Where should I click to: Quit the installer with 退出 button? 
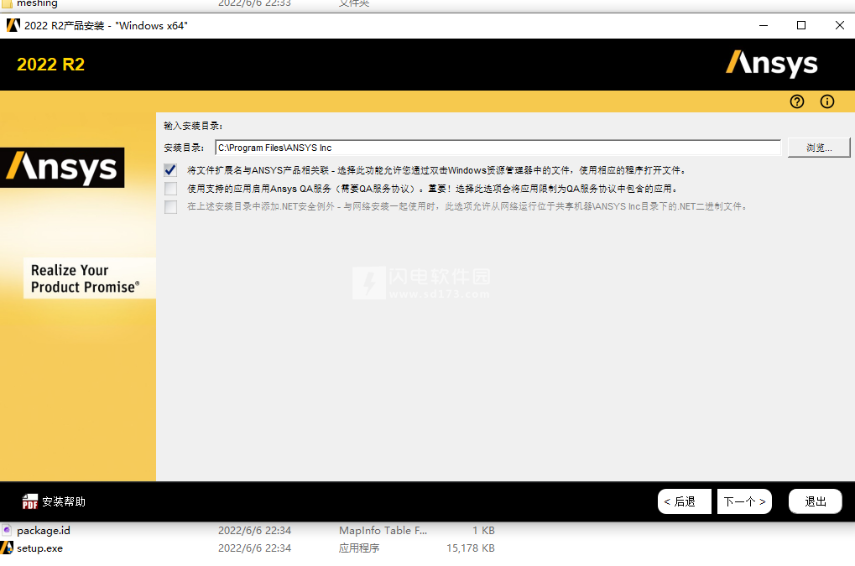[815, 501]
